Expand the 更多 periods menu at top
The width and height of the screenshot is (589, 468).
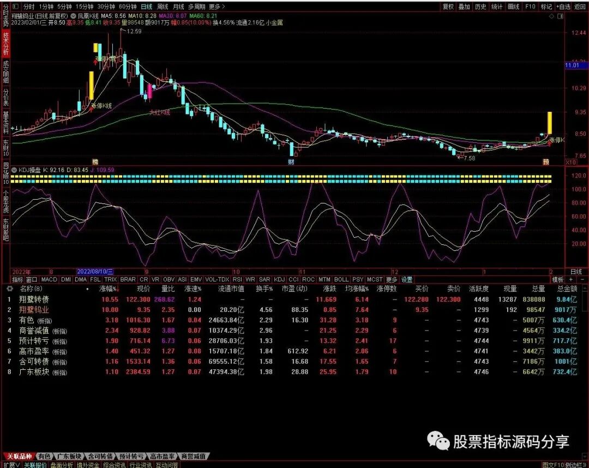coord(217,7)
